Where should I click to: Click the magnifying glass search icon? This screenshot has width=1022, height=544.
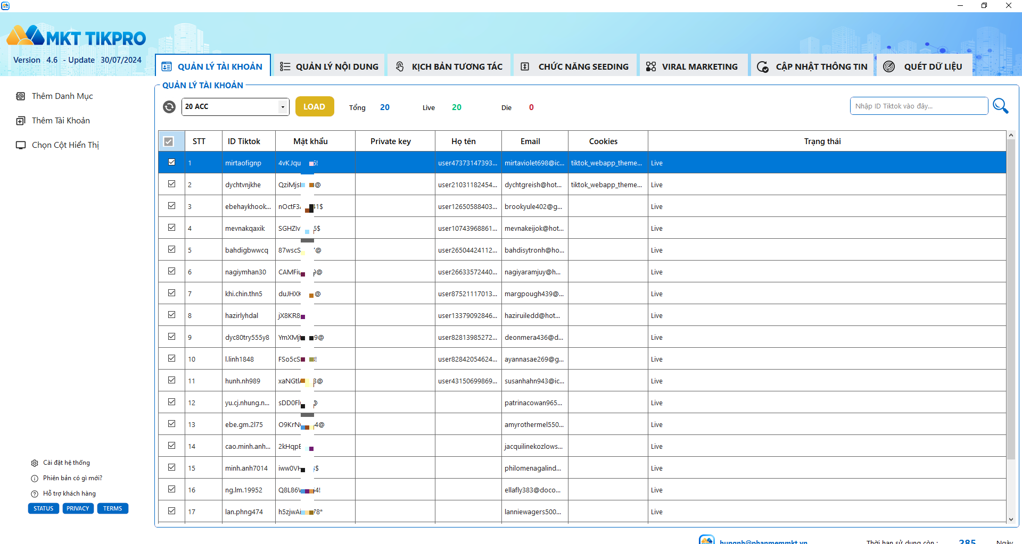[x=1000, y=106]
